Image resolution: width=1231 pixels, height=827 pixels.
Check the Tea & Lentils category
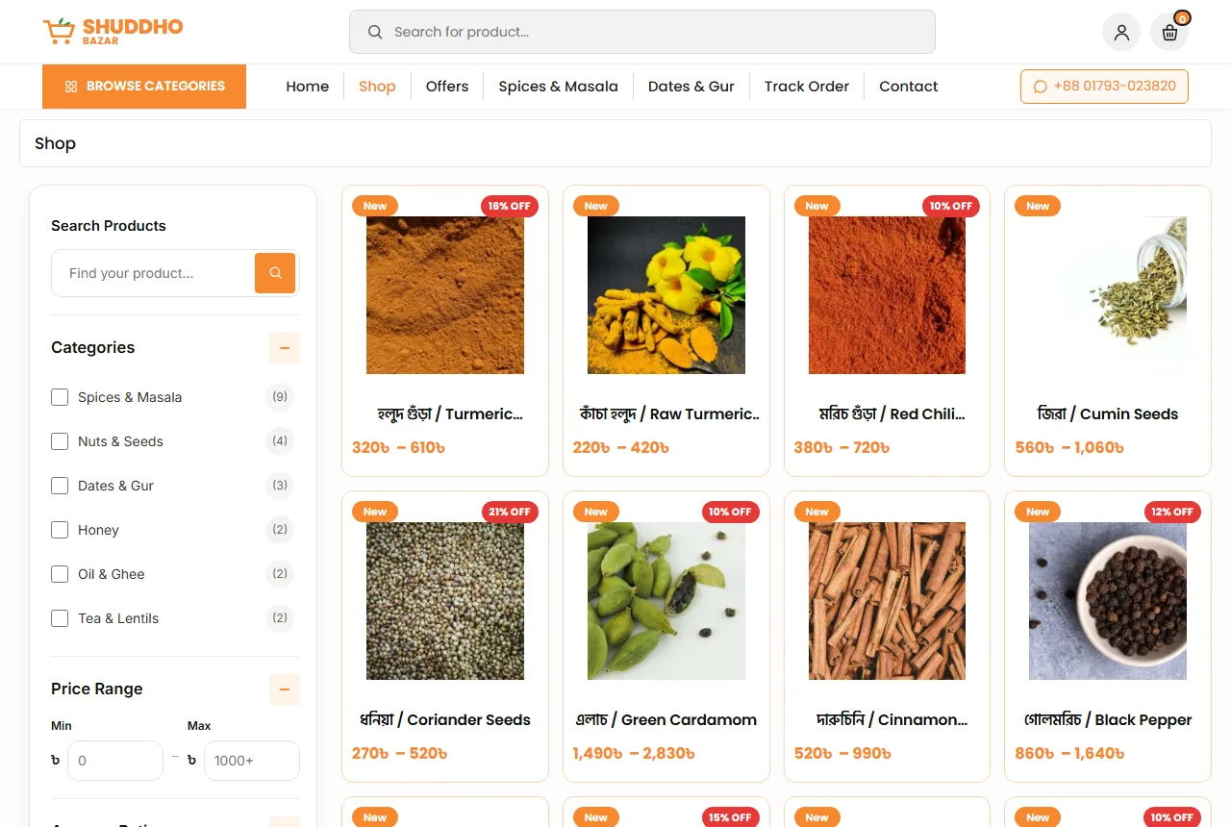60,618
